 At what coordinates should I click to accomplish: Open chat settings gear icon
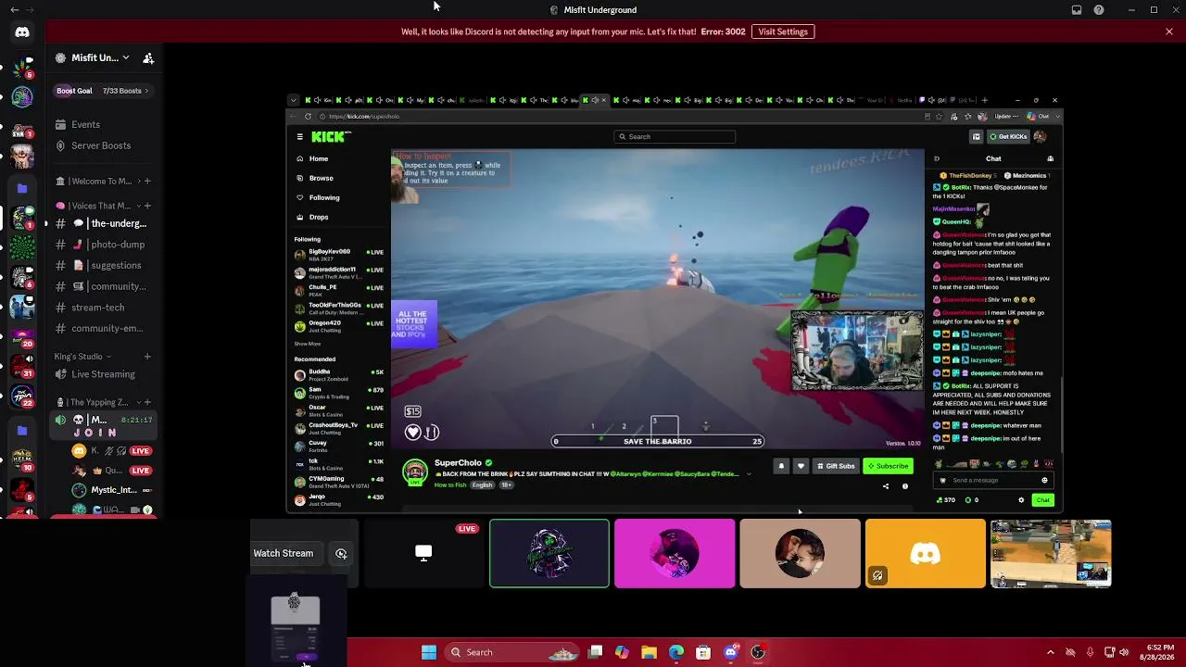(1021, 500)
